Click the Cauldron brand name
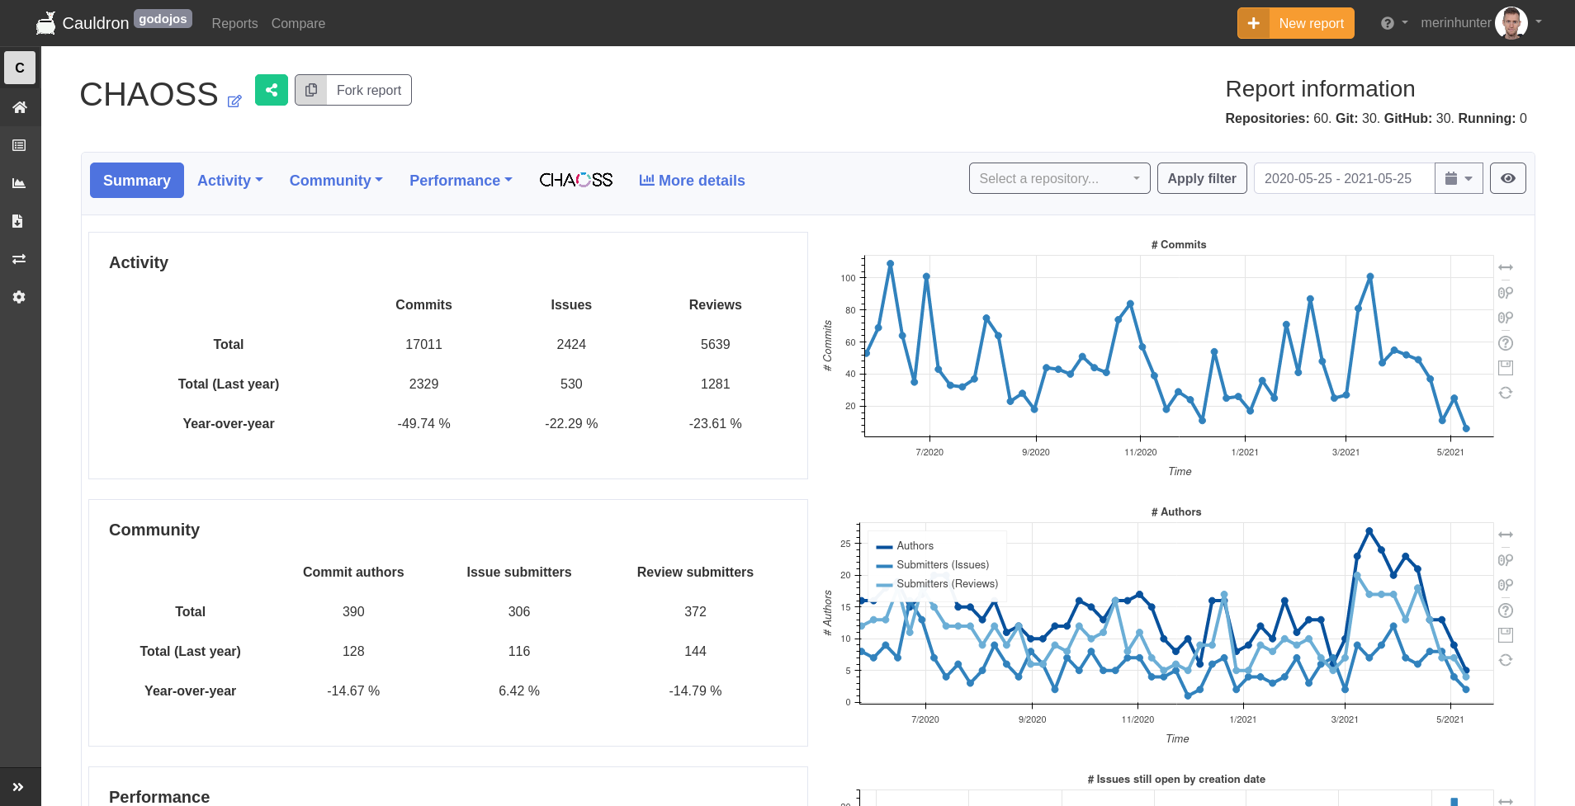The width and height of the screenshot is (1575, 806). click(96, 23)
